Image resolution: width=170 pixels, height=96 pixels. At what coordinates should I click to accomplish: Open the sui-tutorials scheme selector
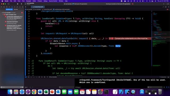pyautogui.click(x=68, y=4)
